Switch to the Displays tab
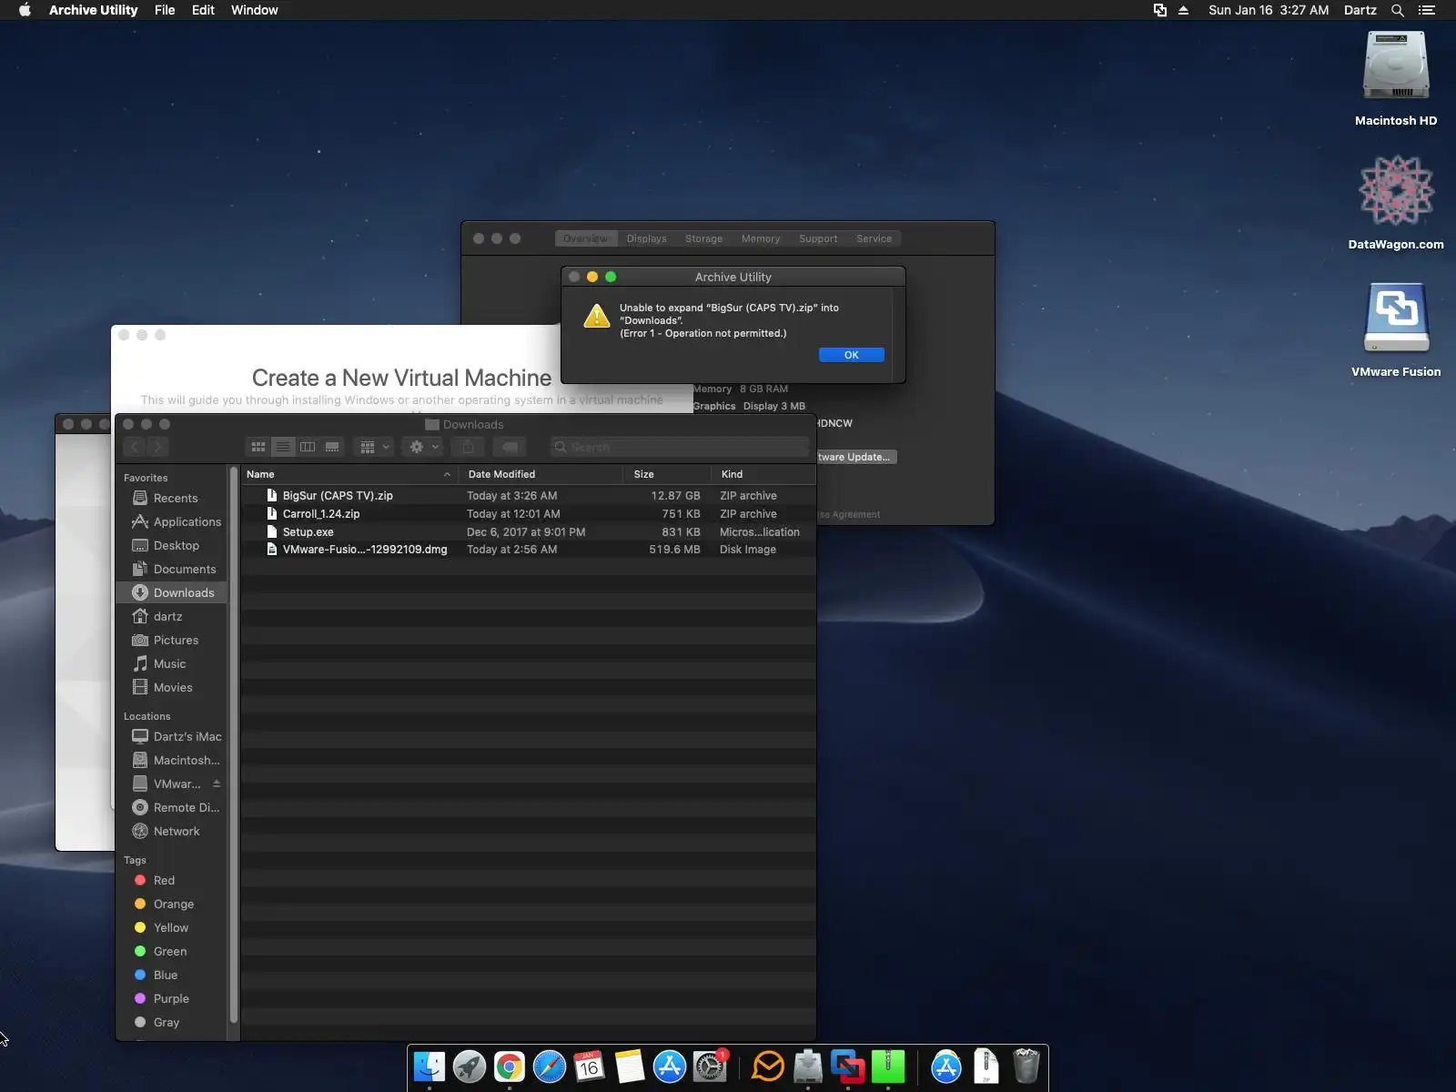Viewport: 1456px width, 1092px height. coord(647,238)
